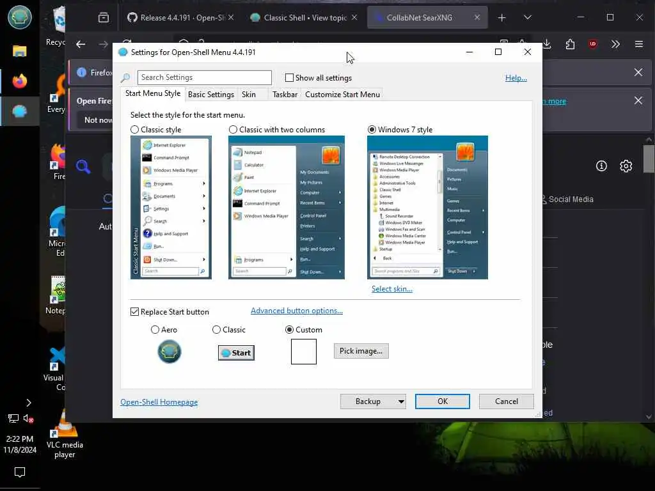Open the Backup button dropdown arrow
Screen dimensions: 655x491
pyautogui.click(x=400, y=401)
